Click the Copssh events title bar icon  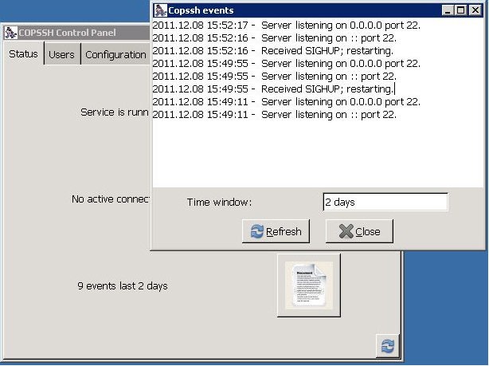[x=161, y=10]
